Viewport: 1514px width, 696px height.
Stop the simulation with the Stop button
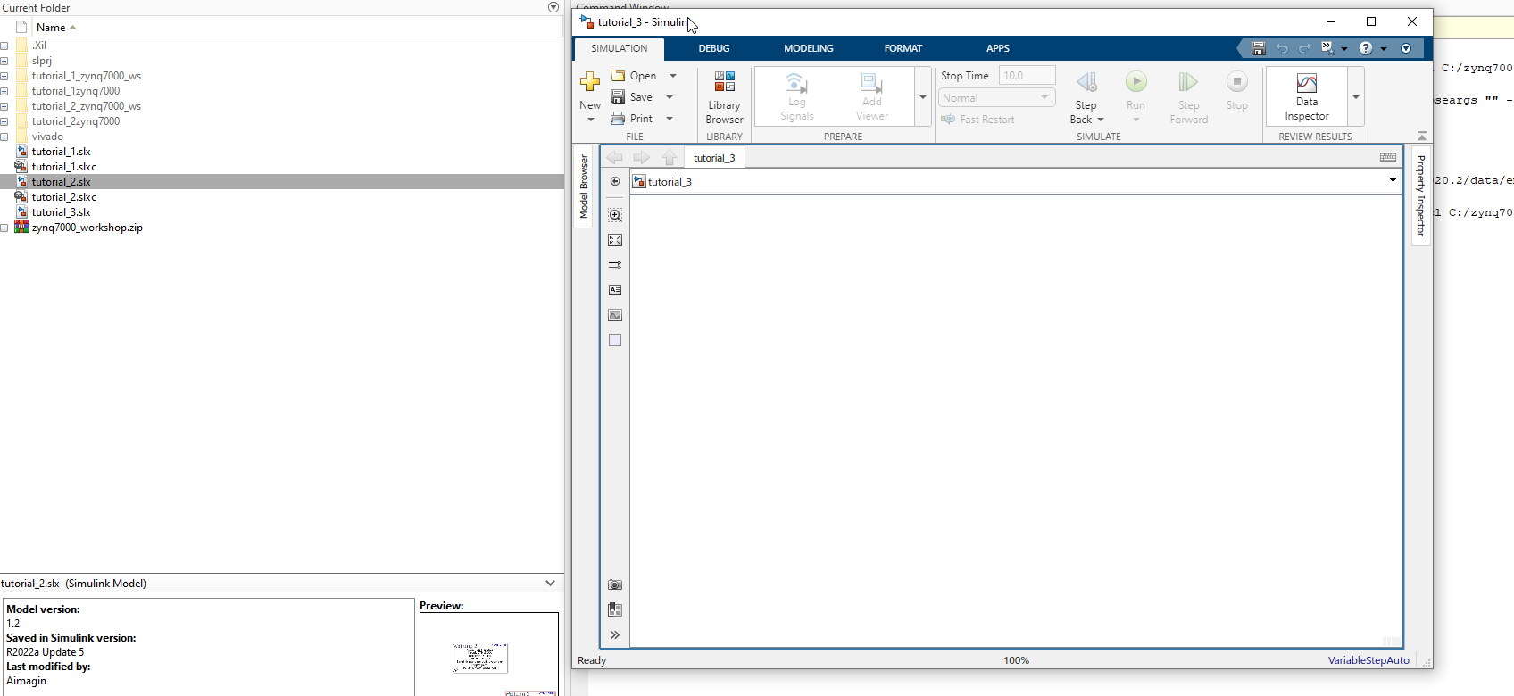(1237, 82)
